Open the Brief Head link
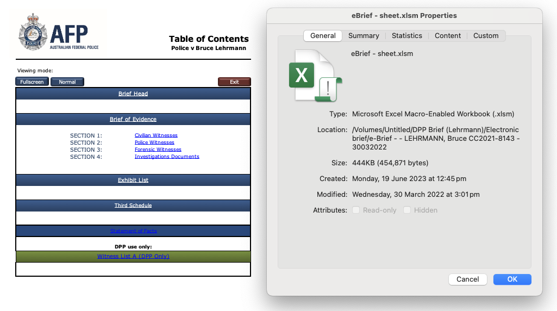Image resolution: width=557 pixels, height=311 pixels. [133, 94]
